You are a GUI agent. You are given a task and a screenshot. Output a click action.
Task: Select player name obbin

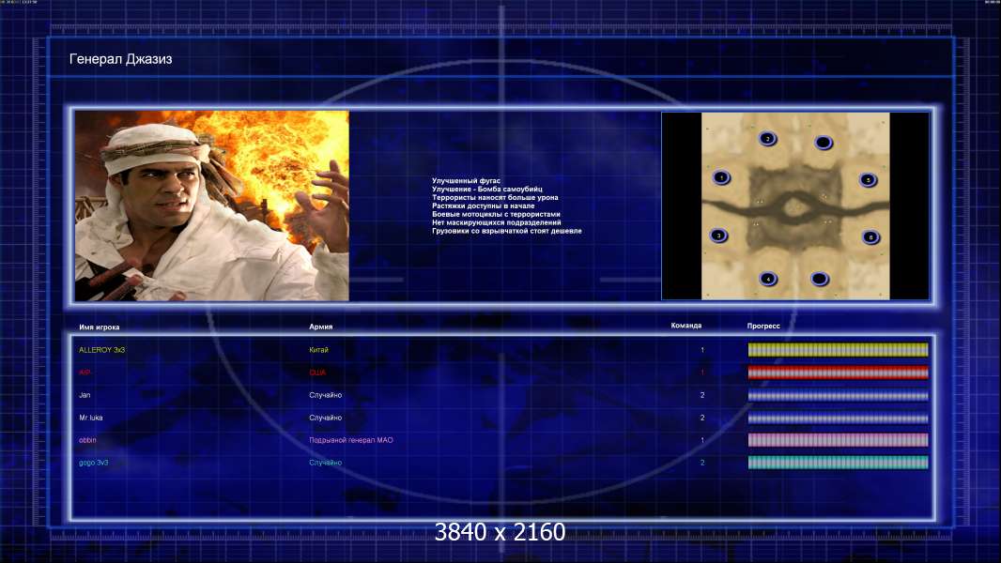coord(87,440)
